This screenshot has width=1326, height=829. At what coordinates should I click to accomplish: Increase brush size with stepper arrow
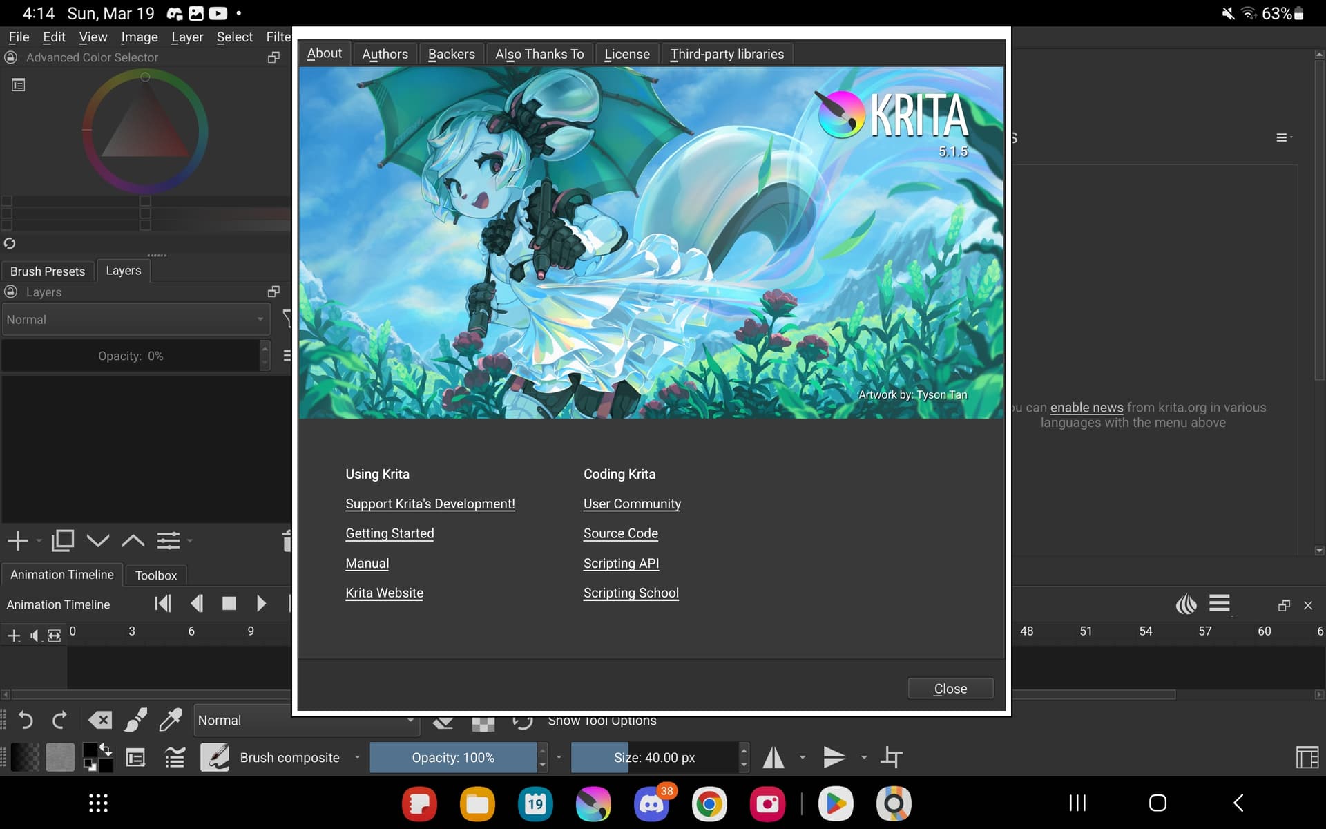pyautogui.click(x=744, y=750)
